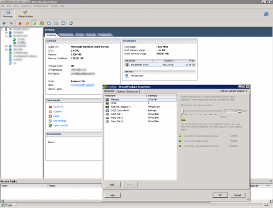Click the Name column in Recent Tasks
Screen dimensions: 273x208
pos(24,186)
